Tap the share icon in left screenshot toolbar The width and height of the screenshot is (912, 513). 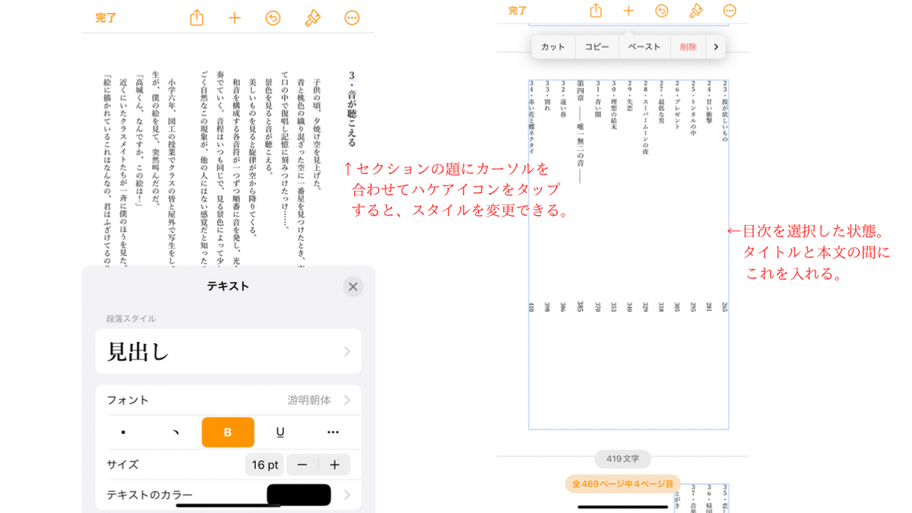(x=197, y=17)
